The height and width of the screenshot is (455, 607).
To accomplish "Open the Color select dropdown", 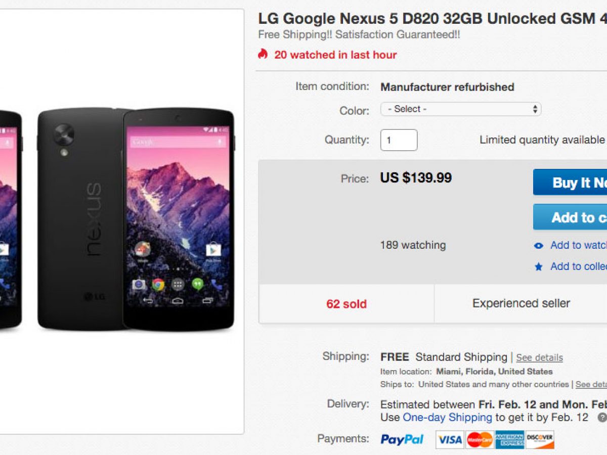I will click(x=461, y=109).
